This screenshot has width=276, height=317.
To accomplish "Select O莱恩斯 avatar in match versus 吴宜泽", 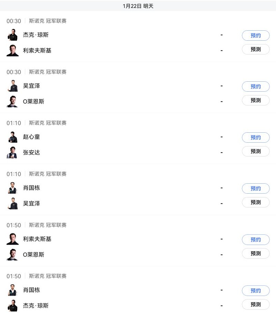I will click(12, 102).
